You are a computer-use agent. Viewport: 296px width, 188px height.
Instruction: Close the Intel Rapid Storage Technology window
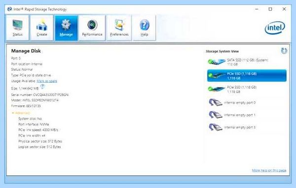[x=284, y=9]
